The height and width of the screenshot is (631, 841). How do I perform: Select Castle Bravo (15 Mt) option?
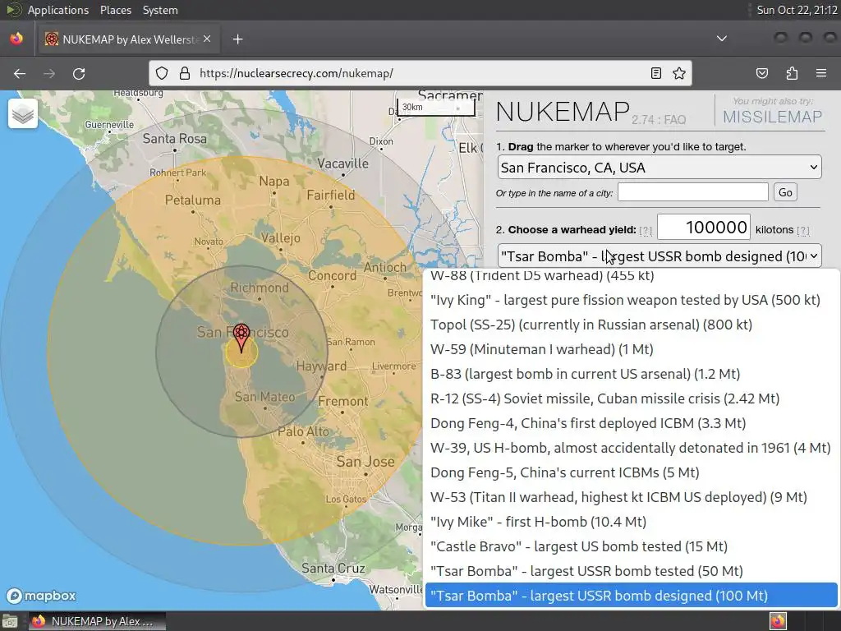coord(632,546)
